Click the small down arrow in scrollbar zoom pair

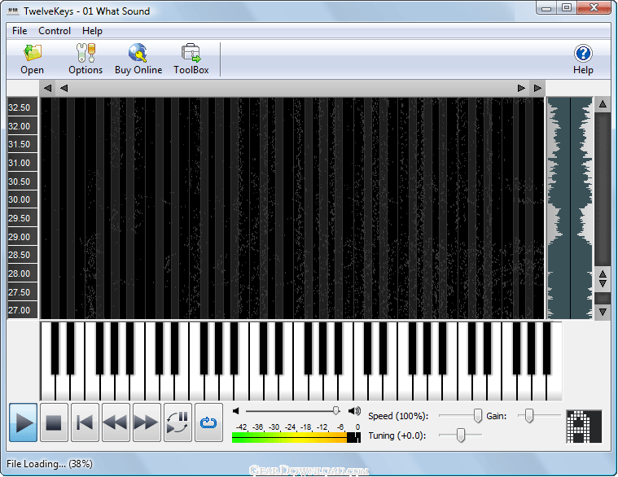click(603, 283)
